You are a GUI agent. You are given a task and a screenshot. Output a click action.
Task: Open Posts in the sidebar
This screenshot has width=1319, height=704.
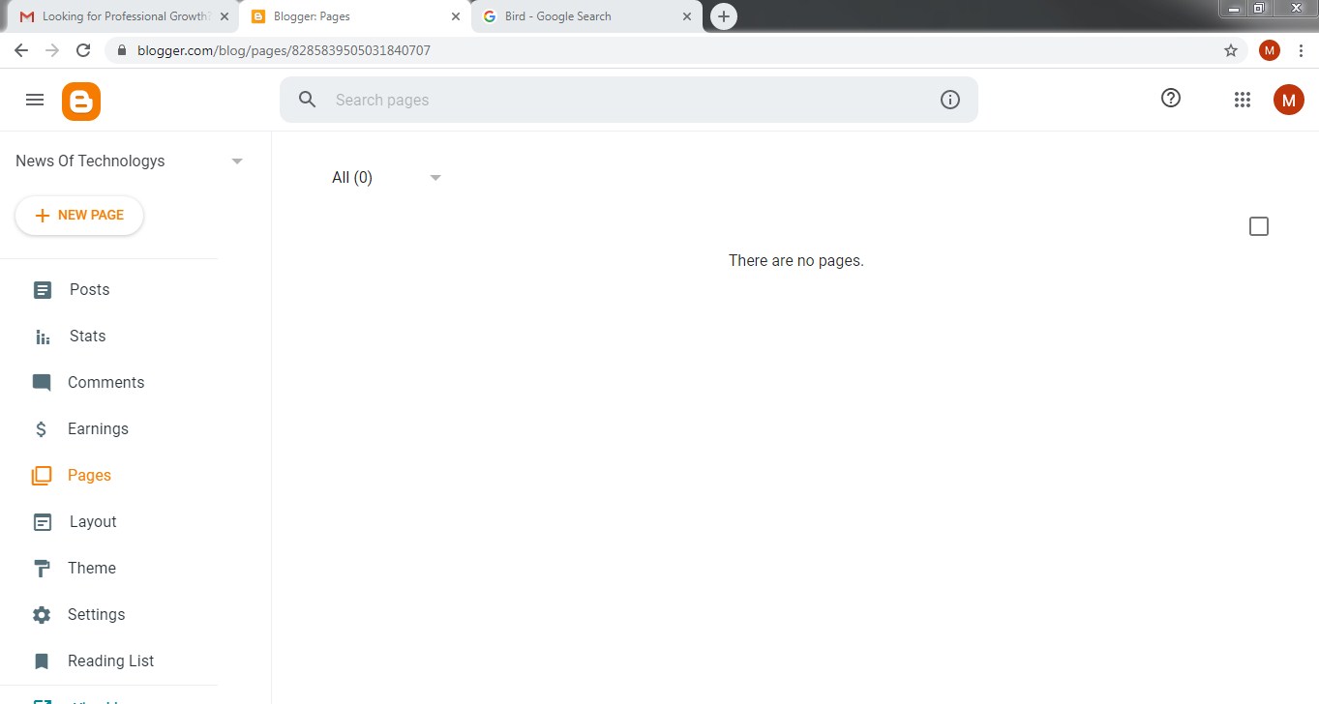click(89, 290)
